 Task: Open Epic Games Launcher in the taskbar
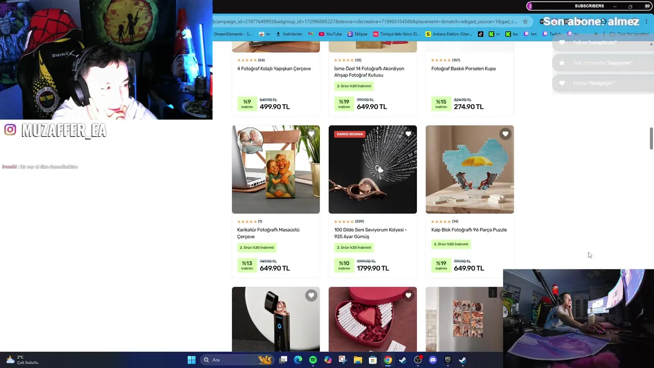click(x=448, y=360)
